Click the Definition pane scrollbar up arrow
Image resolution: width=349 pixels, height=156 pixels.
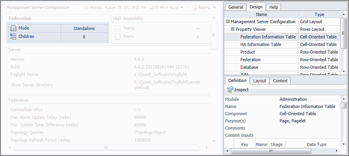(x=343, y=99)
